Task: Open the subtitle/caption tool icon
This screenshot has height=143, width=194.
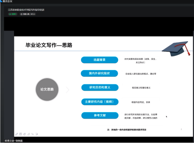Action: coord(21,134)
